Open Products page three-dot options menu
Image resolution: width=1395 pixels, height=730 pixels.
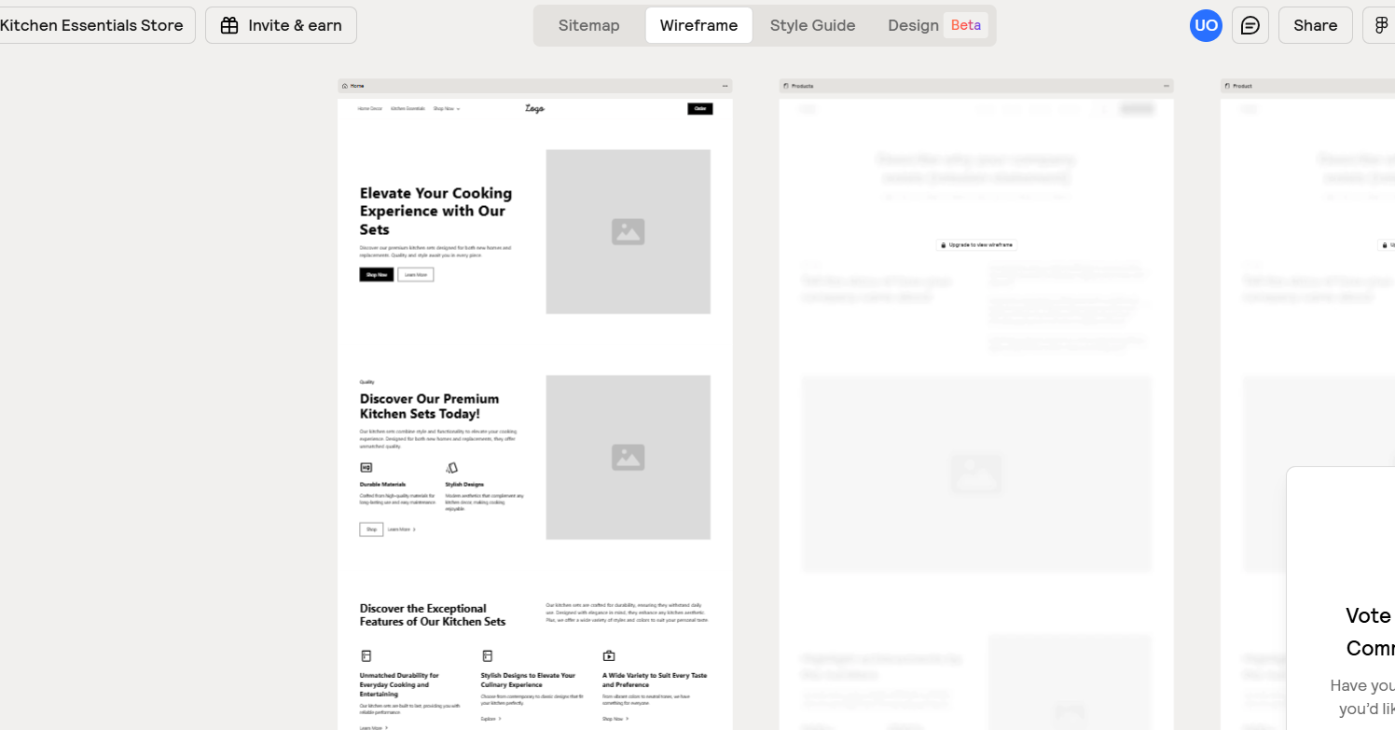tap(1166, 86)
